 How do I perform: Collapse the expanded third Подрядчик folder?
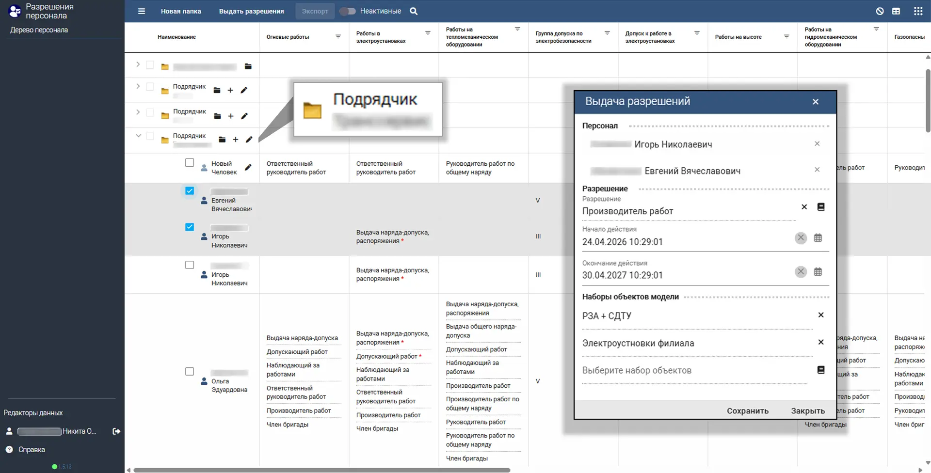click(138, 136)
